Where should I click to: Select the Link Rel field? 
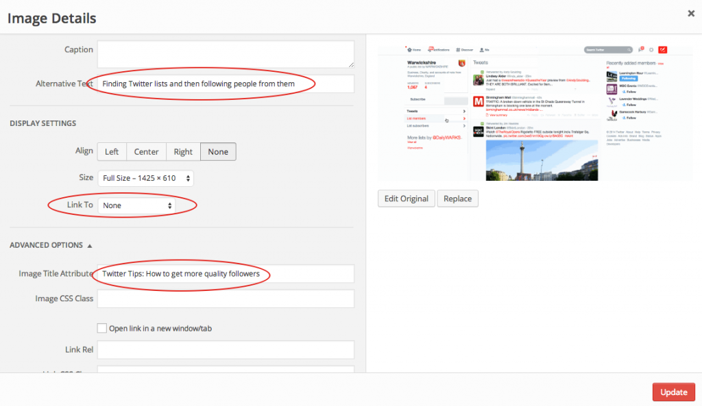(226, 349)
